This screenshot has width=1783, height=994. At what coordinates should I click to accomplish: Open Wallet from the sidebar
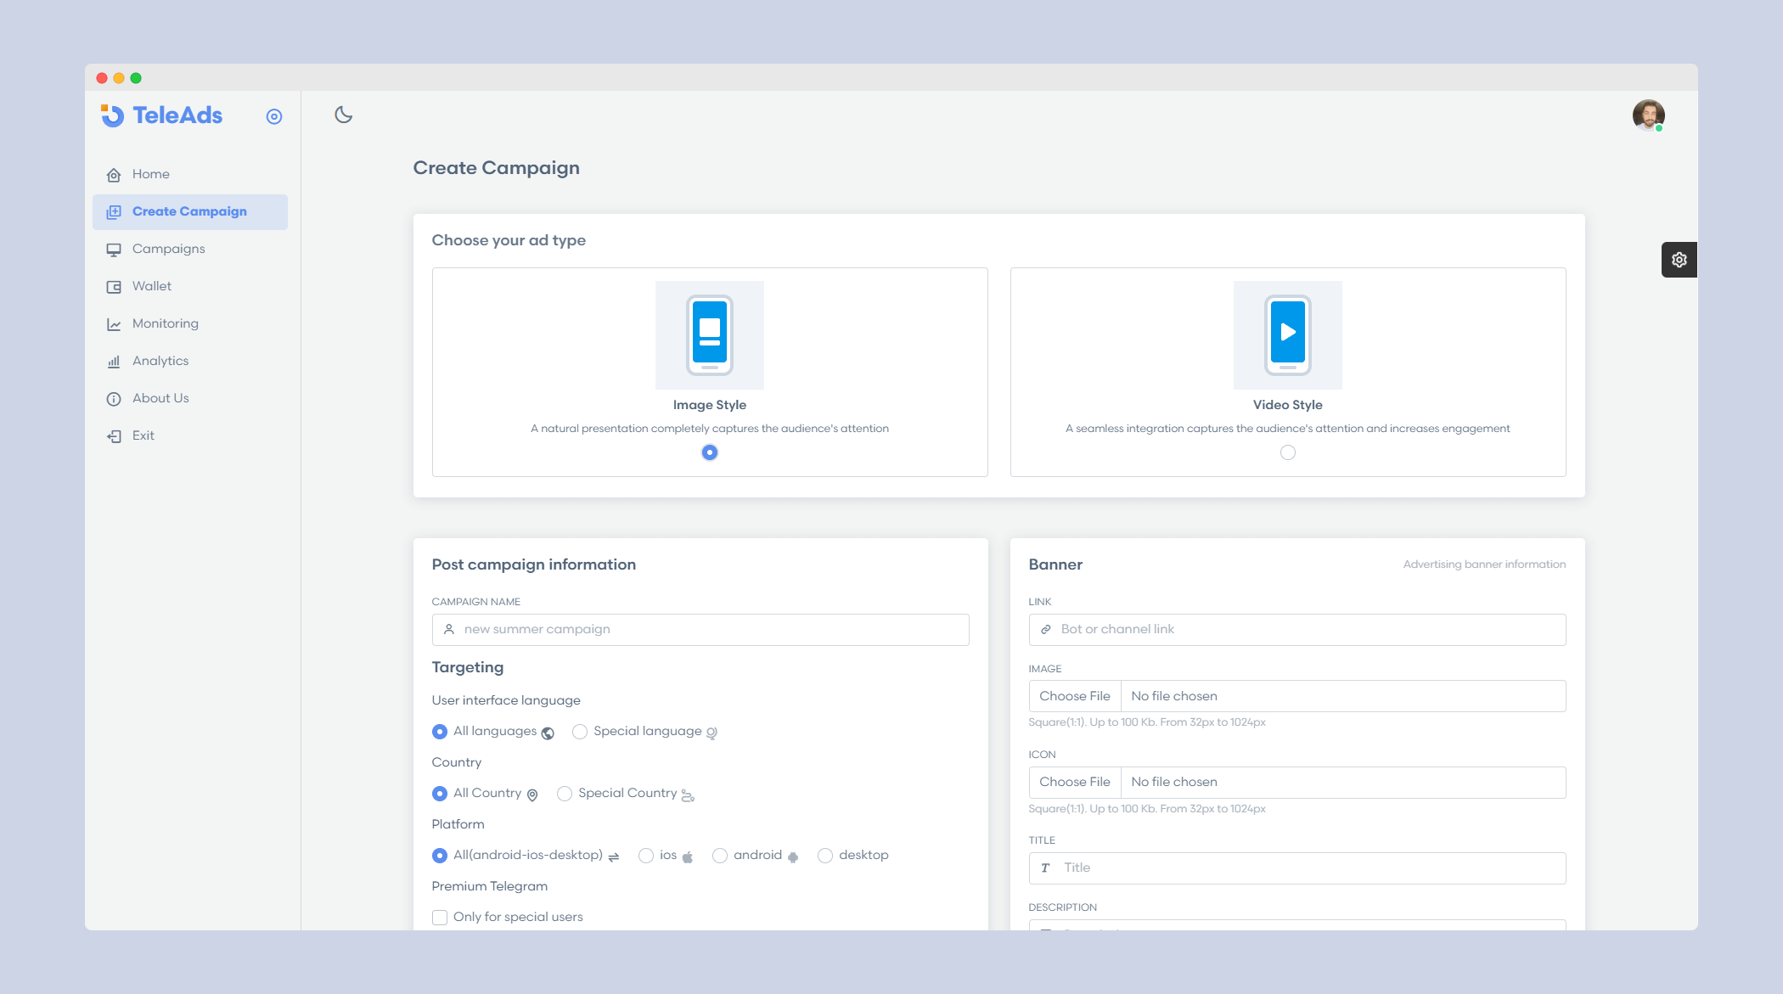point(151,286)
